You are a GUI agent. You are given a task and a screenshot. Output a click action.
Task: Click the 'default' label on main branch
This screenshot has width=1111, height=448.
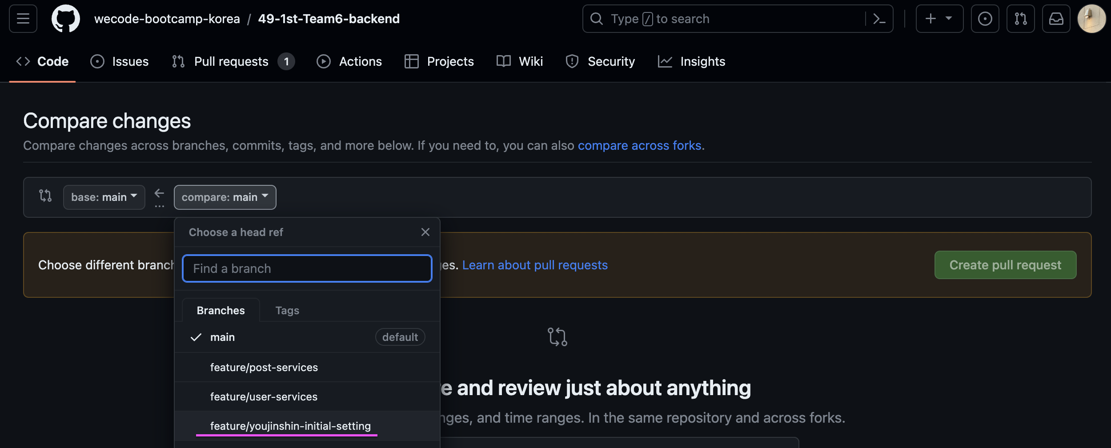(x=400, y=337)
